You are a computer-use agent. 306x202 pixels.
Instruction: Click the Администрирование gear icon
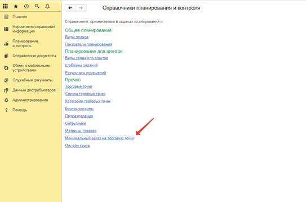(6, 100)
